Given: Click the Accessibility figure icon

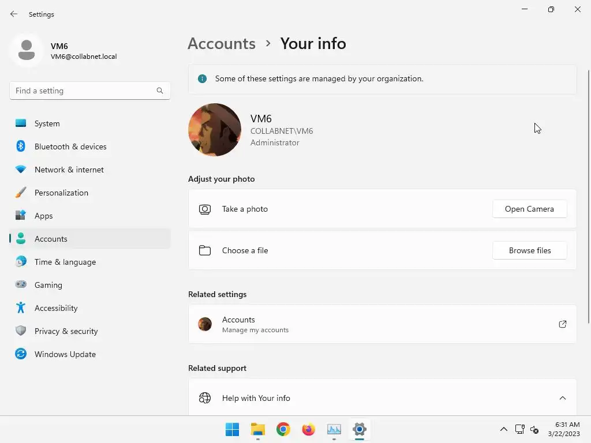Looking at the screenshot, I should (x=21, y=307).
